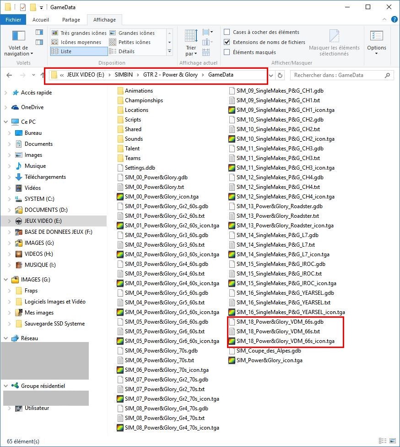Switch to large icons view in status bar
Image resolution: width=400 pixels, height=447 pixels.
(393, 441)
